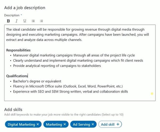Click the Fluency in Microsoft Office line
This screenshot has width=160, height=132.
point(68,86)
